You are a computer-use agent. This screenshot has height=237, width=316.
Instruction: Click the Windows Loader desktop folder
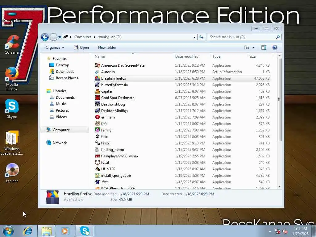(12, 143)
